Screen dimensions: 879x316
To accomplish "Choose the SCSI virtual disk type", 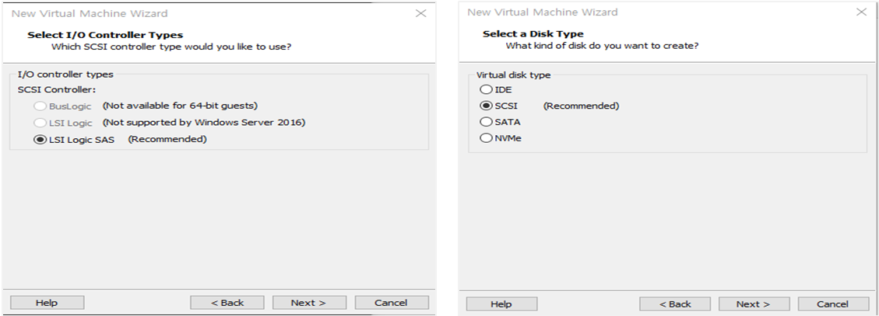I will click(x=487, y=106).
